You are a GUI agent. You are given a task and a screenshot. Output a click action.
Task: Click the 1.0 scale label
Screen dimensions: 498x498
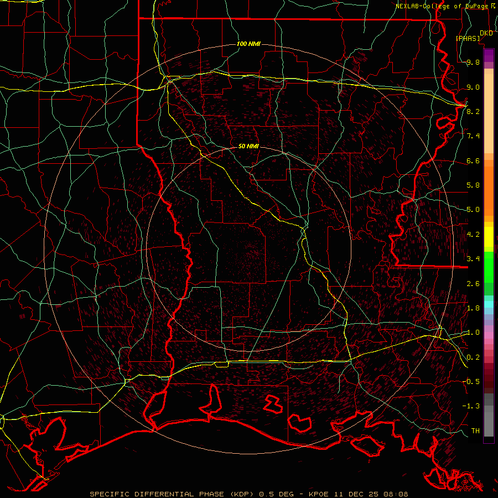pos(473,332)
